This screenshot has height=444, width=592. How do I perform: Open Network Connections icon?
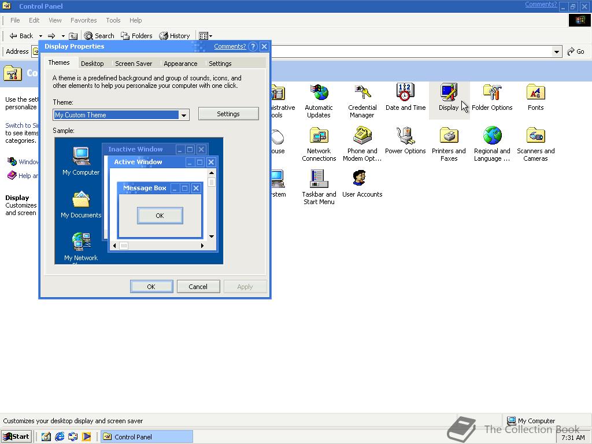[319, 144]
